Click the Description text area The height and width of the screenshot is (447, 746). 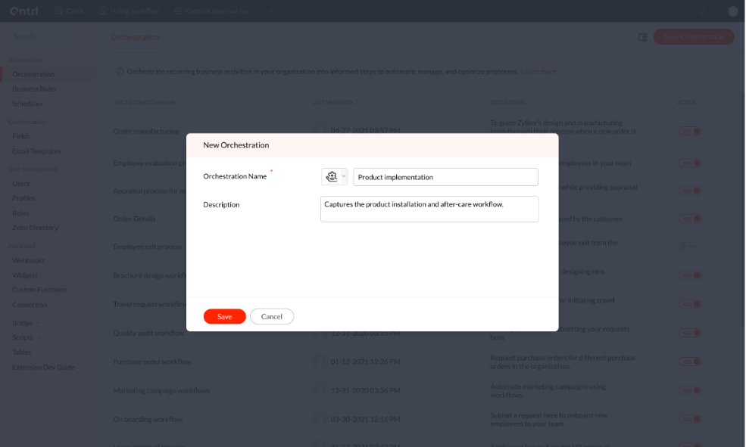click(x=429, y=210)
